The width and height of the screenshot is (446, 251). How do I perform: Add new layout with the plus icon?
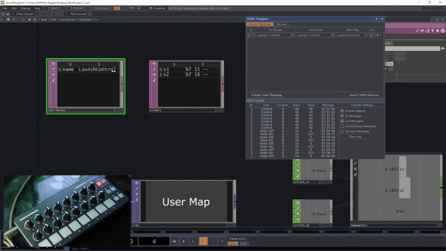[x=90, y=14]
